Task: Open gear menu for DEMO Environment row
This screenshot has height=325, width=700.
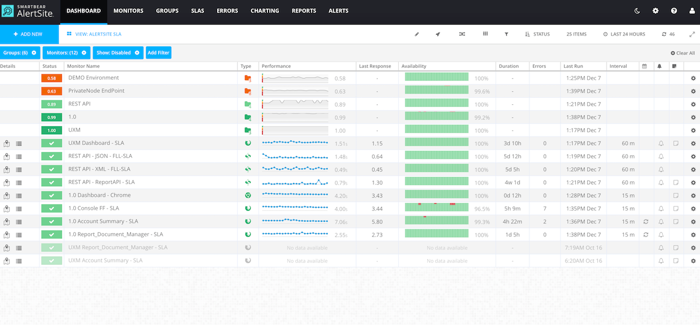Action: [x=693, y=78]
